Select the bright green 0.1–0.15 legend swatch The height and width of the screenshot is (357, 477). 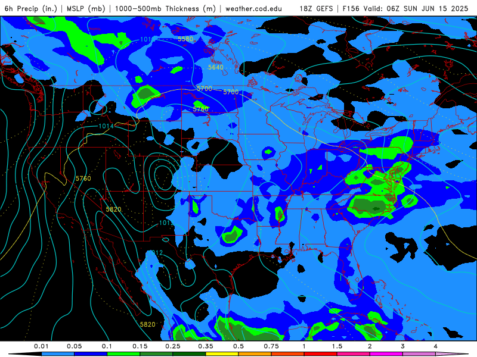click(x=123, y=354)
